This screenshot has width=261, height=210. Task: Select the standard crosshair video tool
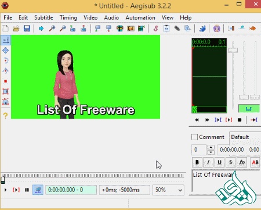point(6,40)
